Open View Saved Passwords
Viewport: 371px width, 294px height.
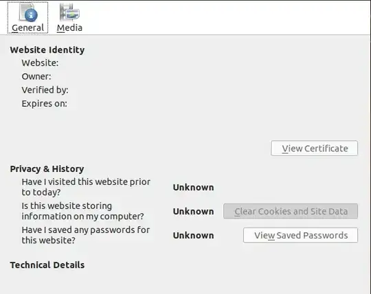300,235
